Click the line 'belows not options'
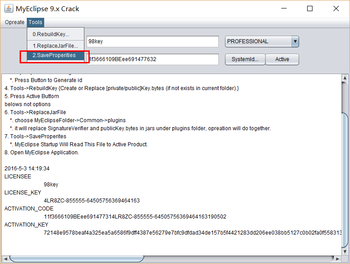Image resolution: width=350 pixels, height=264 pixels. (28, 104)
